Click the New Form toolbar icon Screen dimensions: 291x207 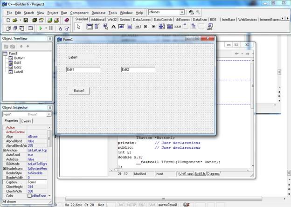[30, 28]
